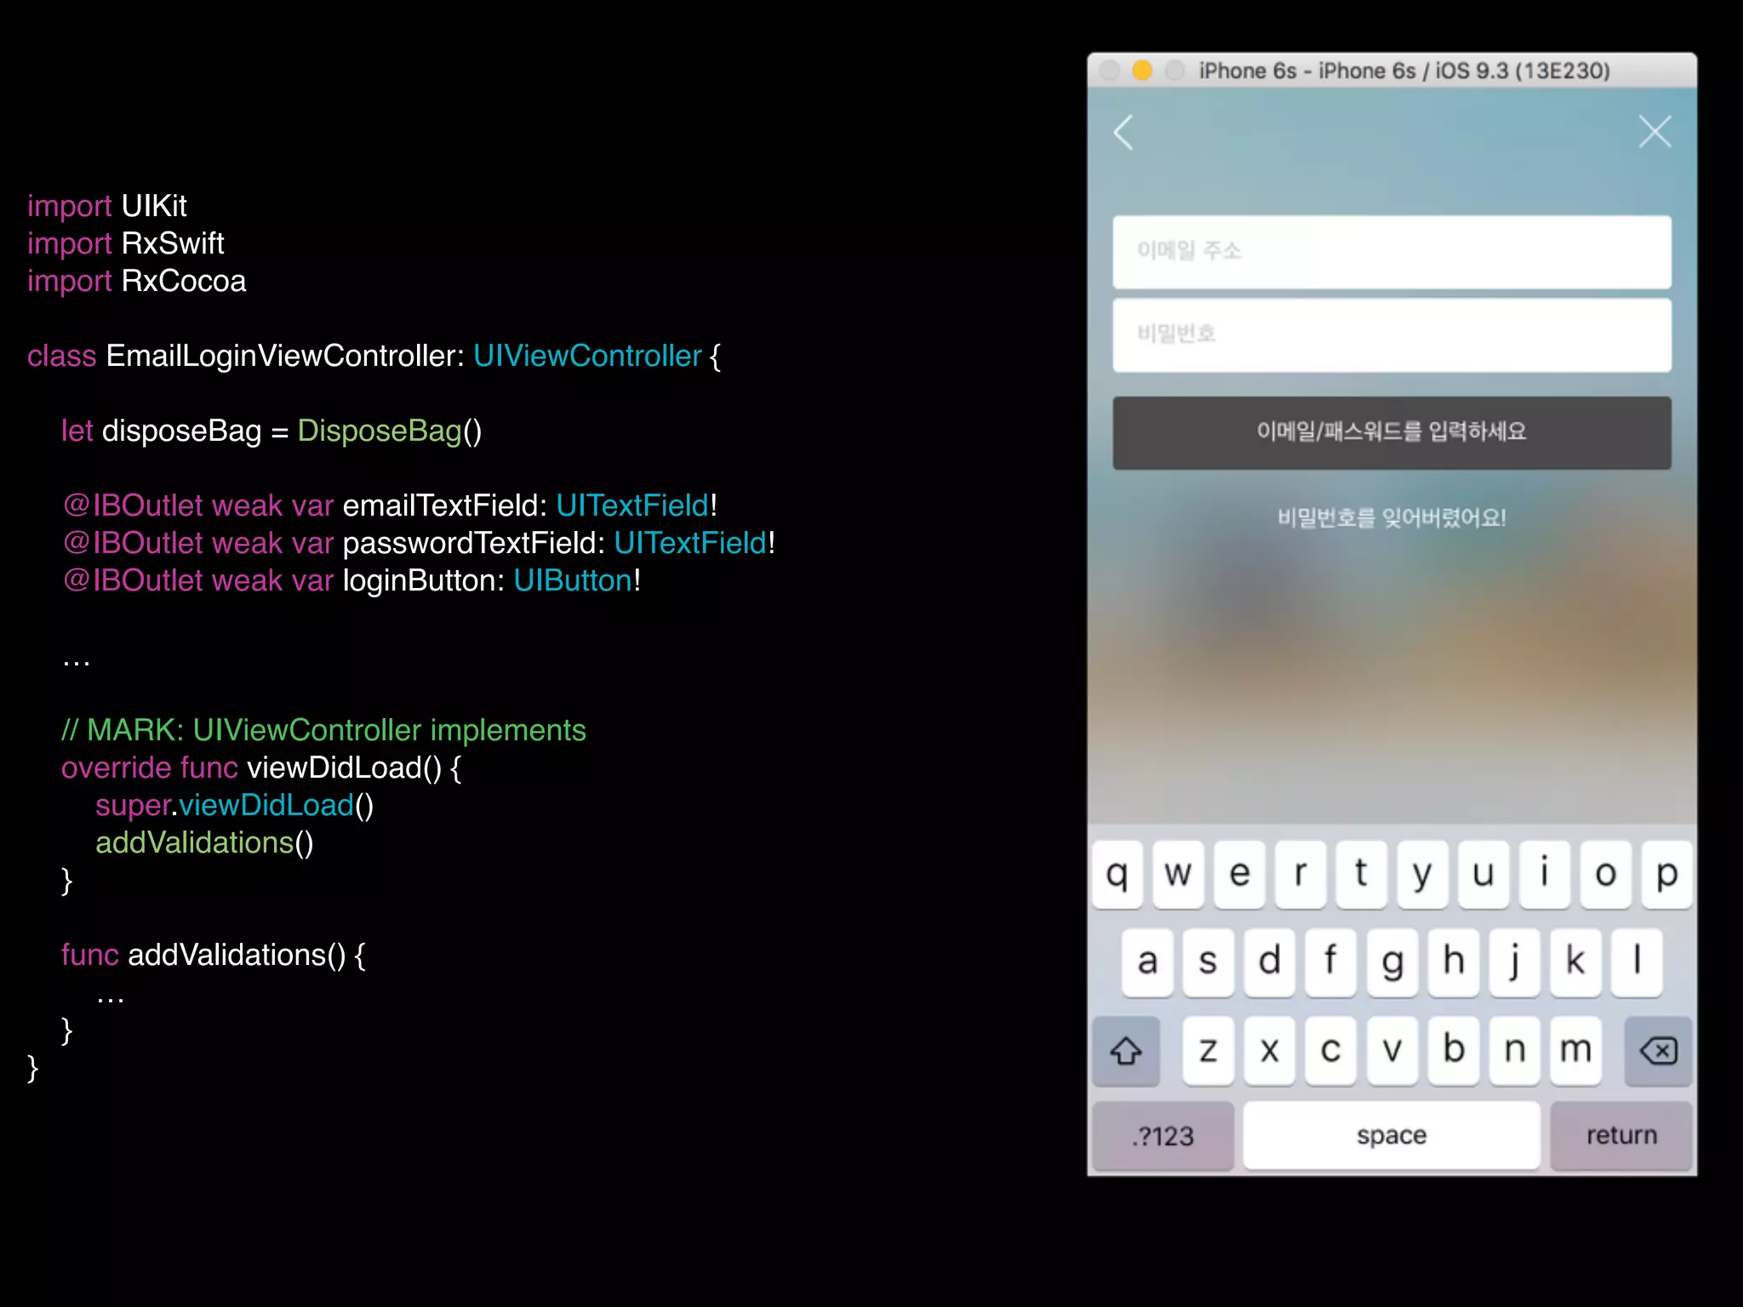Tap the X close icon in app
The width and height of the screenshot is (1743, 1307).
click(x=1654, y=132)
